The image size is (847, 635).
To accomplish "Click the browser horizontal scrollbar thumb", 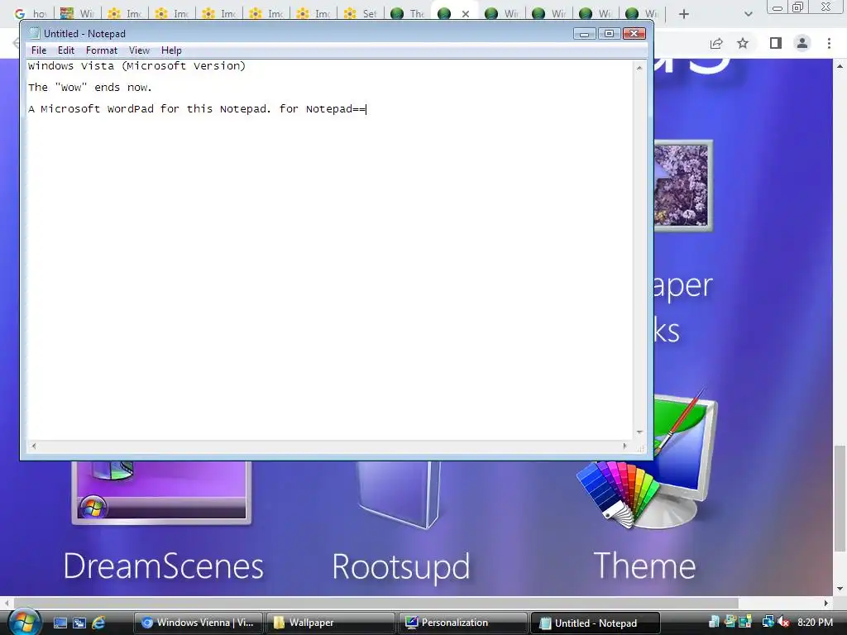I will (376, 603).
